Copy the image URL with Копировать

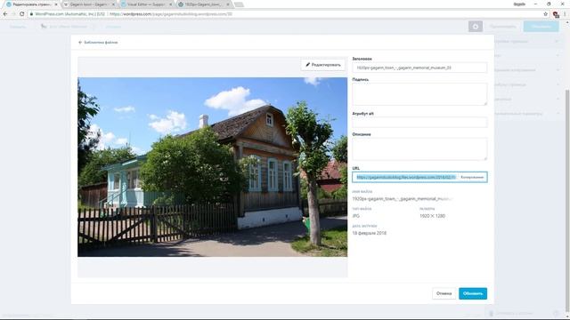(472, 177)
